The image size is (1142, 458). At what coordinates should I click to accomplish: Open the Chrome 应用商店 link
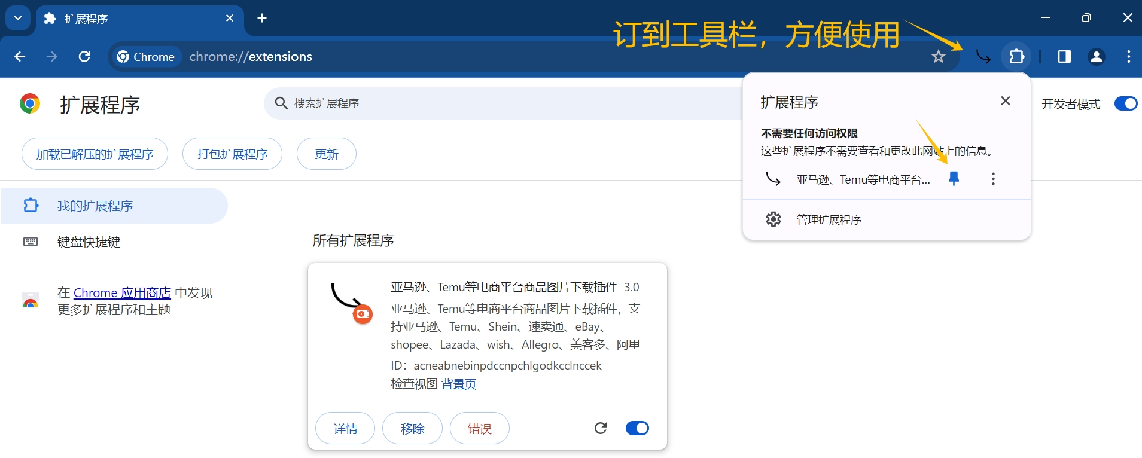point(122,293)
